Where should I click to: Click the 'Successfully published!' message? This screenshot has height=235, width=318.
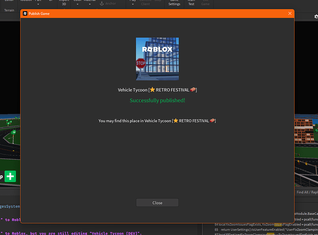tap(158, 100)
